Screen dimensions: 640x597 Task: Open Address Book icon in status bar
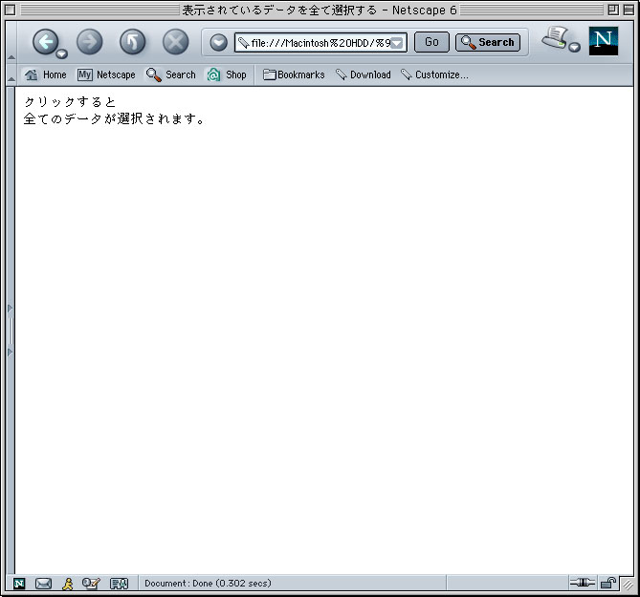point(120,584)
